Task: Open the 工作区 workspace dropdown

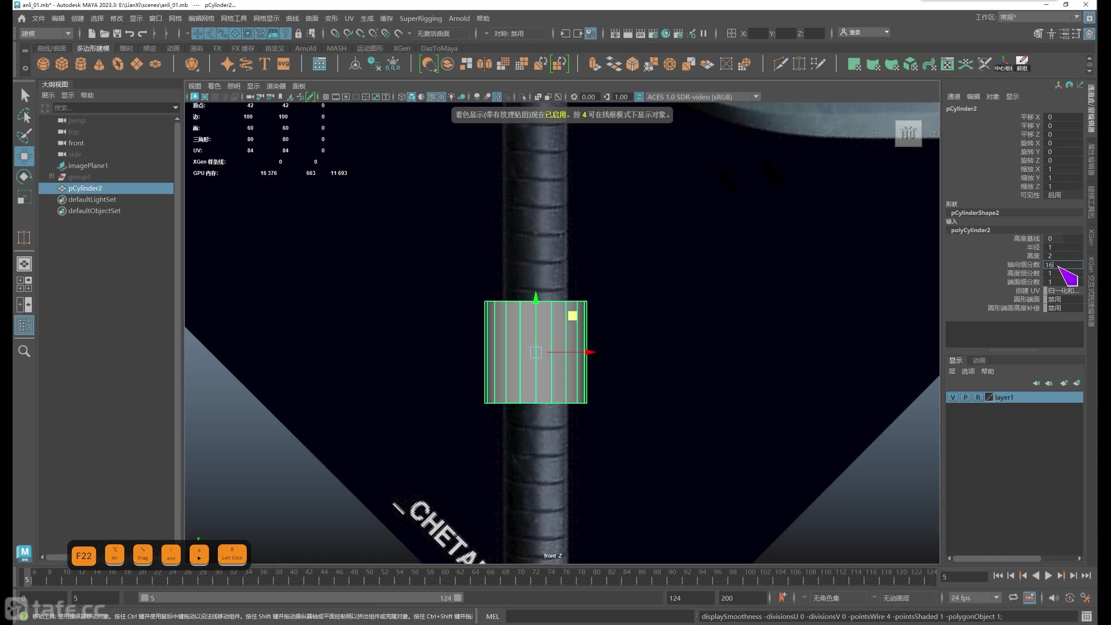Action: (1039, 17)
